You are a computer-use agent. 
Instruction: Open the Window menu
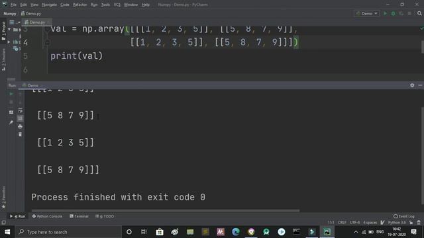131,5
